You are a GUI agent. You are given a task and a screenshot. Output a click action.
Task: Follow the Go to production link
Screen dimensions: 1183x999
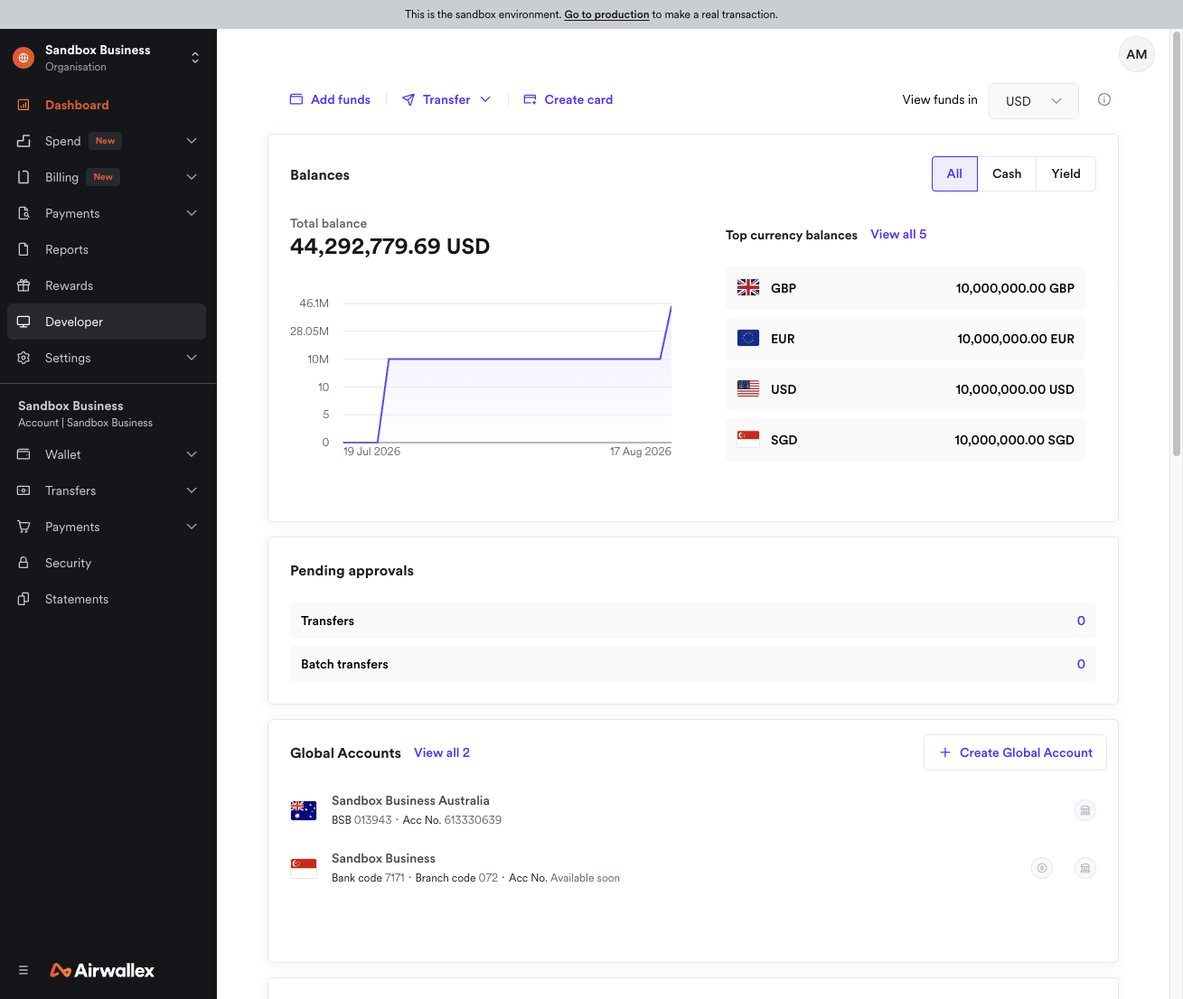click(x=606, y=14)
